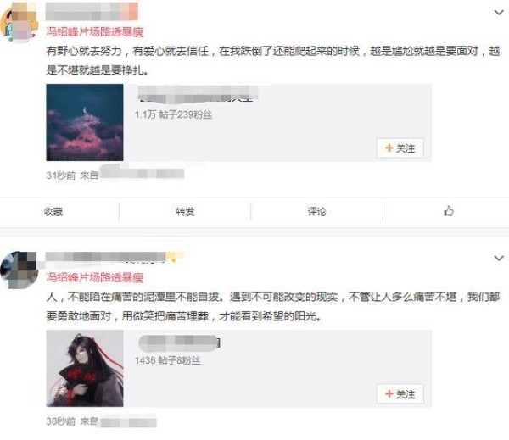Open the blurred username of second poster
Viewport: 509px width, 440px height.
[115, 257]
